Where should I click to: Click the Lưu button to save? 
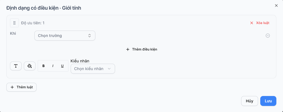(x=268, y=101)
